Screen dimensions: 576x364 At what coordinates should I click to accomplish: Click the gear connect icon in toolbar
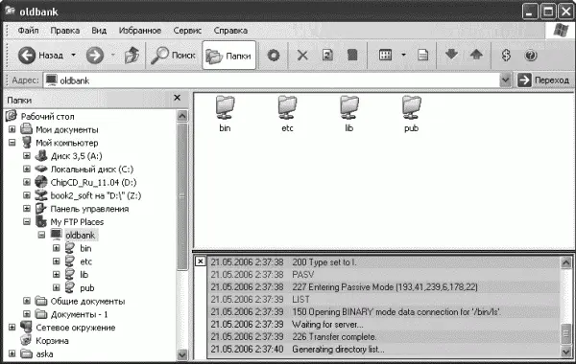[x=274, y=56]
